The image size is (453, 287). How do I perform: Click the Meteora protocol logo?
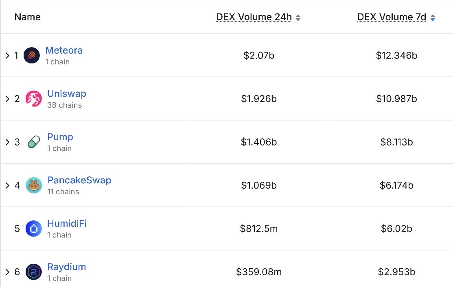[x=33, y=55]
